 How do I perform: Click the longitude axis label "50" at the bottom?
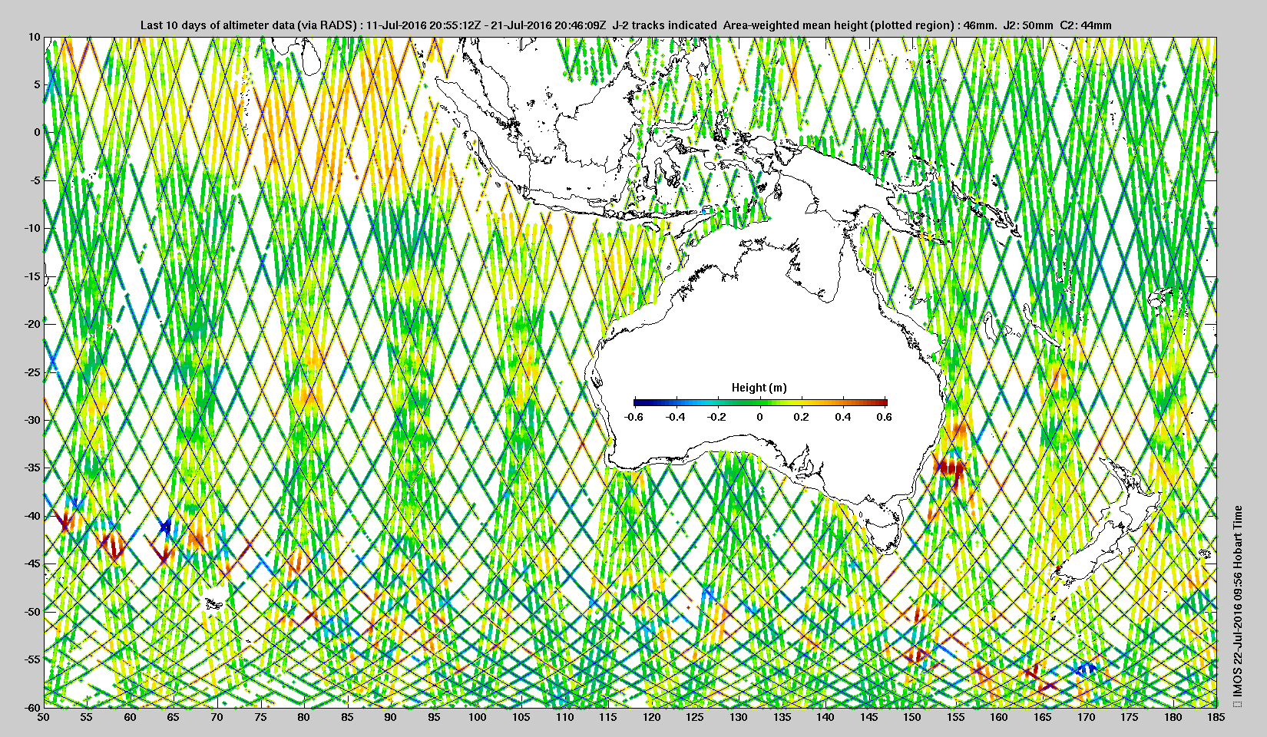44,717
